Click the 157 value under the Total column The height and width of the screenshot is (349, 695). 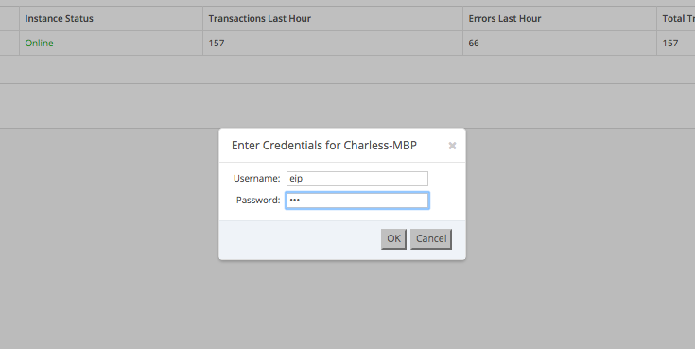(x=670, y=43)
